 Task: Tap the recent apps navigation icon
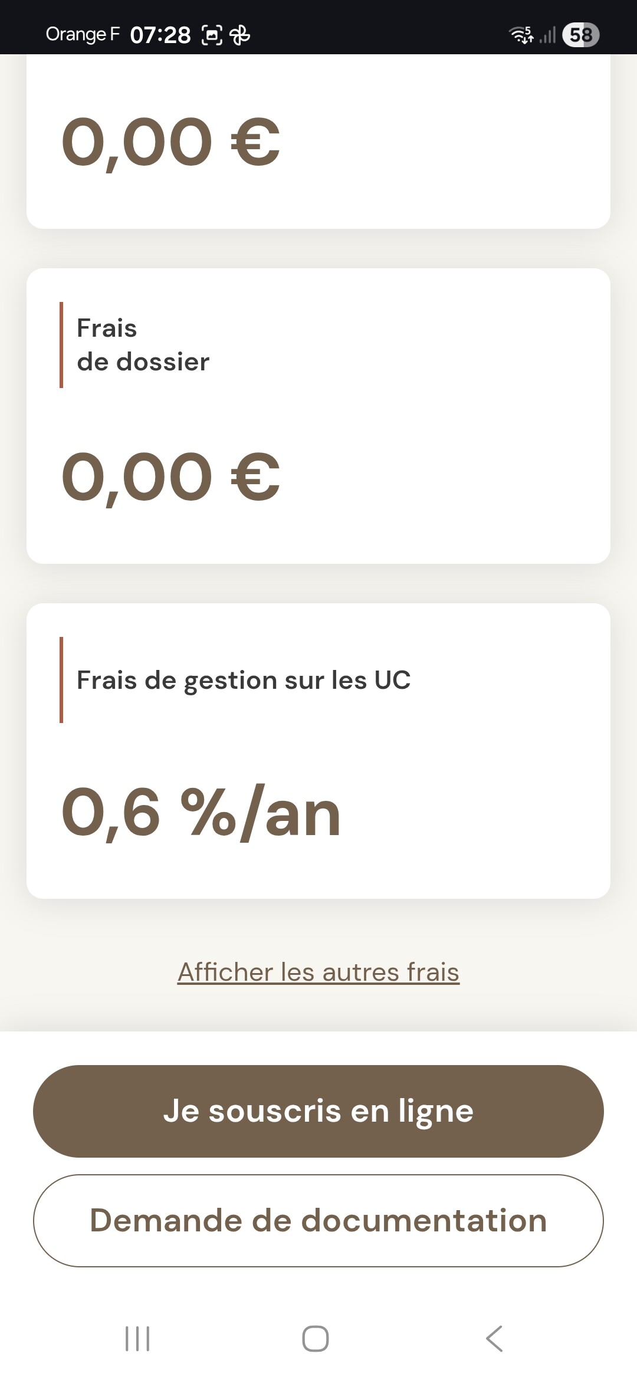[137, 1338]
